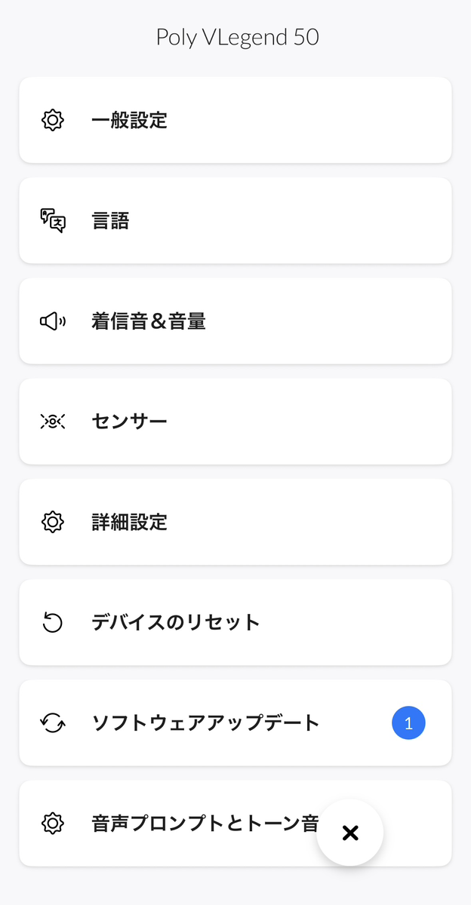Viewport: 471px width, 905px height.
Task: Click the gear icon beside 一般設定
Action: click(x=52, y=120)
